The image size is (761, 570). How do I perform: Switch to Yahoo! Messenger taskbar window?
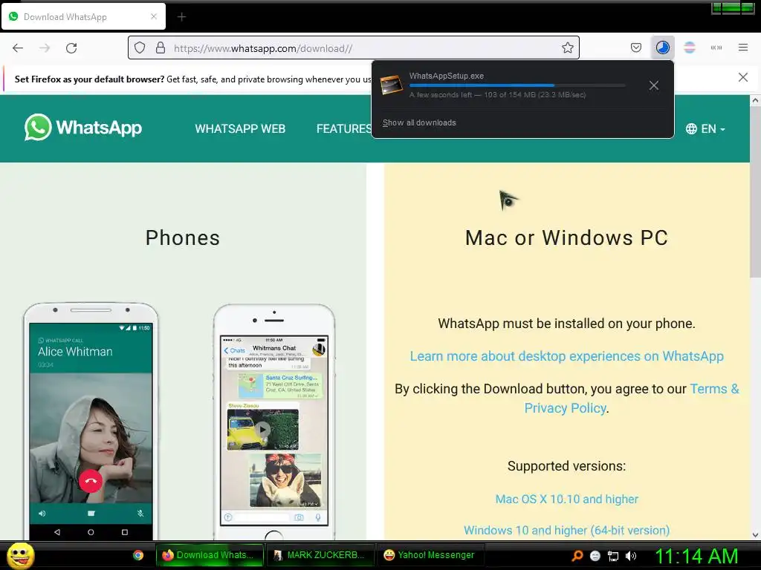coord(431,555)
